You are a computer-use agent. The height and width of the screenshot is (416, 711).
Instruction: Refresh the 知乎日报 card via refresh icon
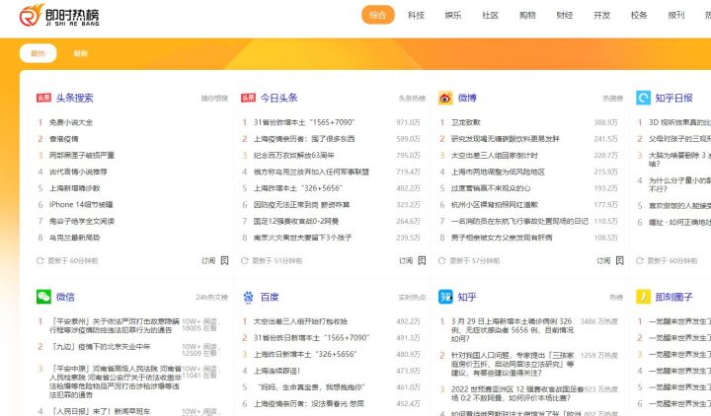point(639,260)
